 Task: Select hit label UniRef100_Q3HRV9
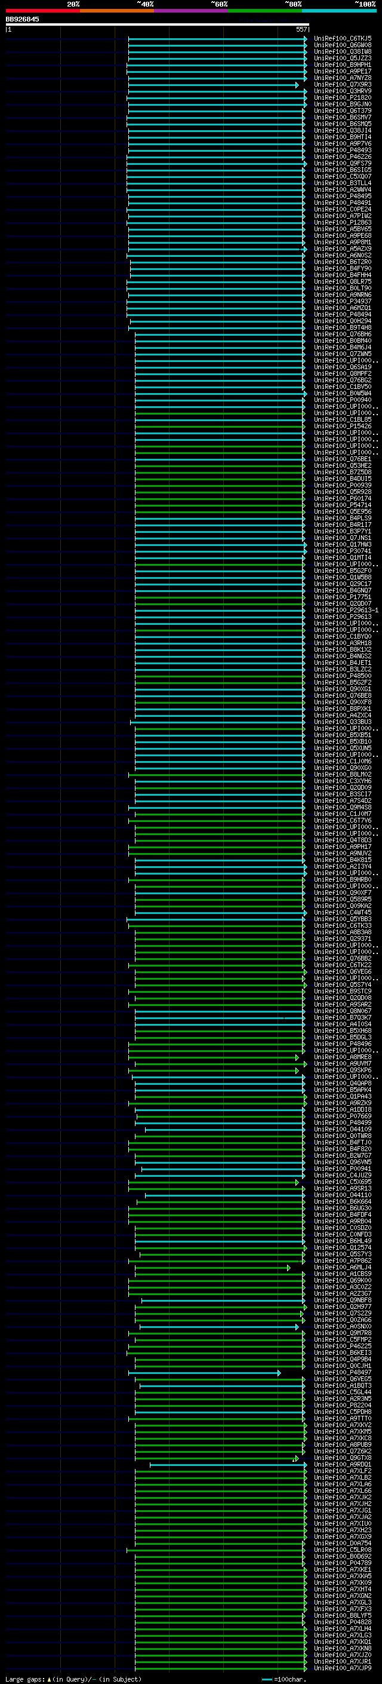point(342,91)
